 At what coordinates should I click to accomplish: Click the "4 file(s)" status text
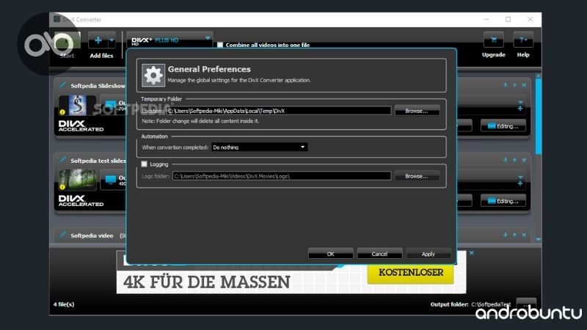tap(64, 304)
